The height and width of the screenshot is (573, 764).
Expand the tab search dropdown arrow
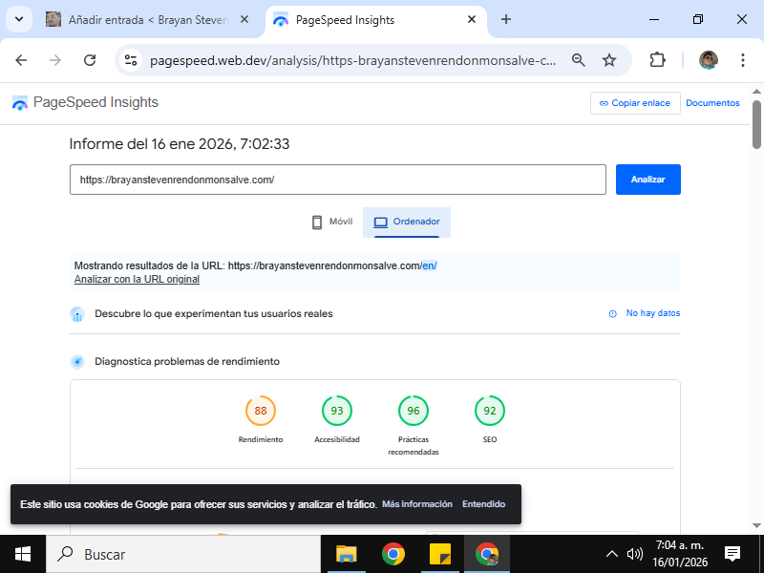tap(18, 19)
